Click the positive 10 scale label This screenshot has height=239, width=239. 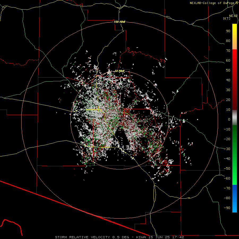coord(228,110)
